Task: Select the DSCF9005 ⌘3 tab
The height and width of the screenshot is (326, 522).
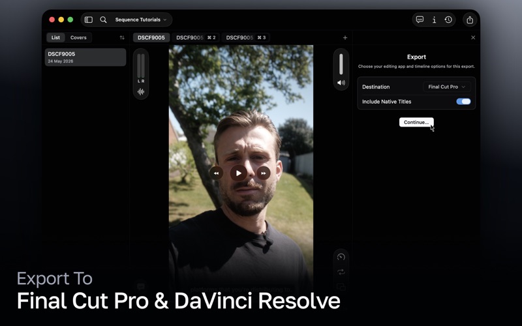Action: coord(246,38)
